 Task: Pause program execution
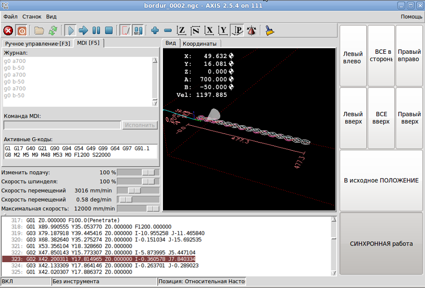point(96,30)
